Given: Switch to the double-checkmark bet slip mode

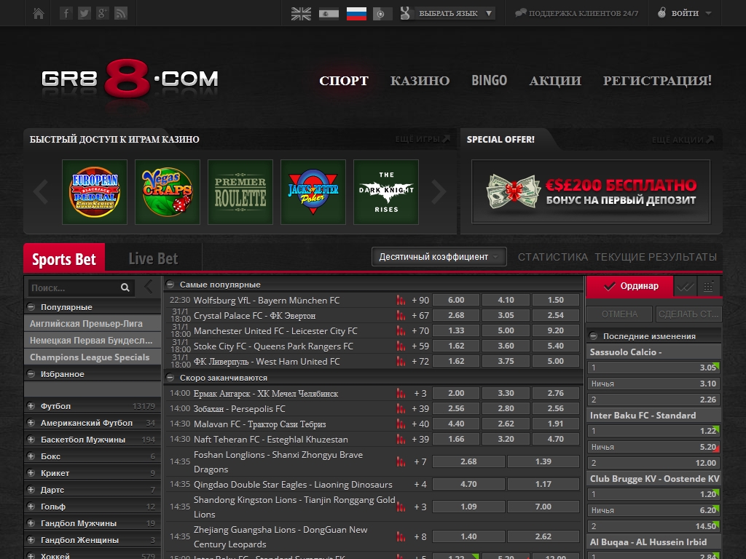Looking at the screenshot, I should (685, 286).
